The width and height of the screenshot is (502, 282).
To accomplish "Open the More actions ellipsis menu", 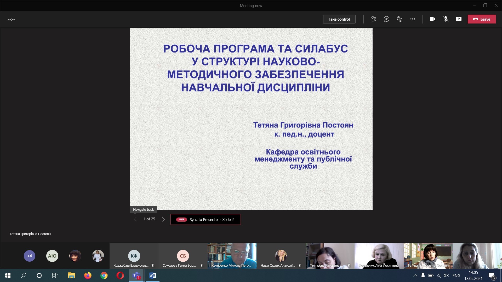I will [413, 19].
